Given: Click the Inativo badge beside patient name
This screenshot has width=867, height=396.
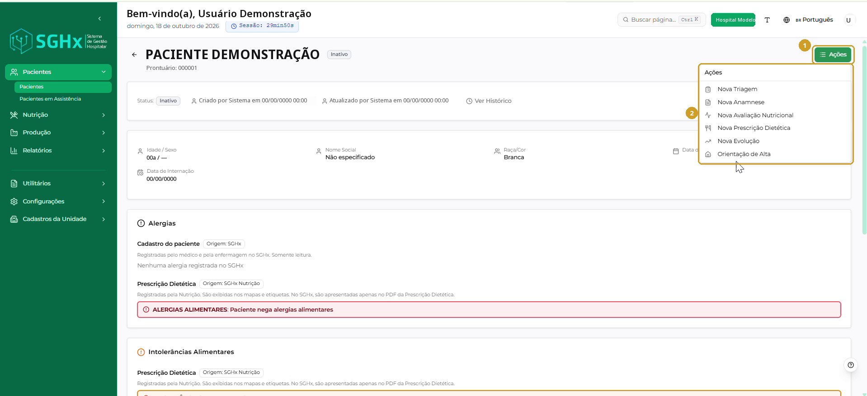Looking at the screenshot, I should (x=339, y=55).
